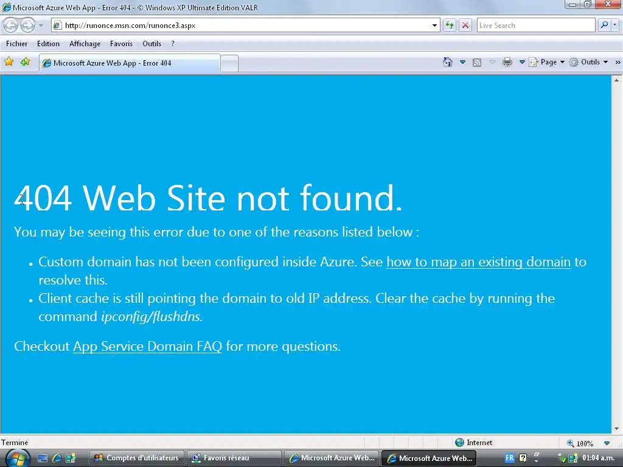
Task: Close the Internet Explorer window
Action: click(608, 4)
